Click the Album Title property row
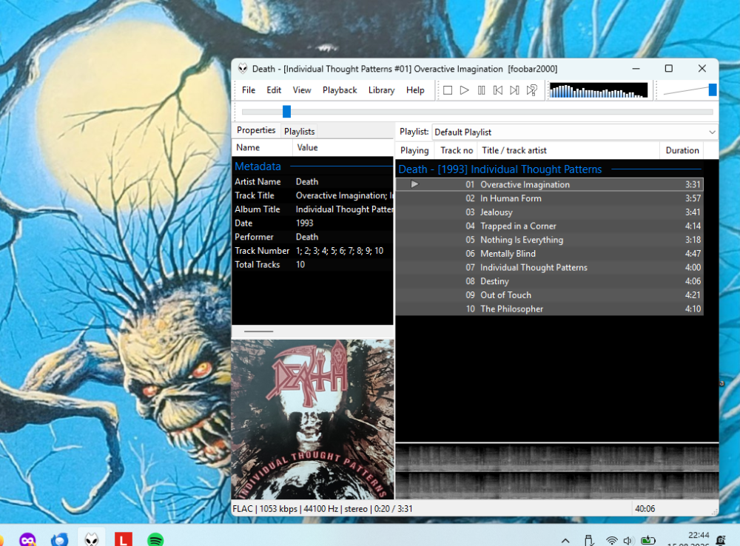Screen dimensions: 740x546 [313, 209]
